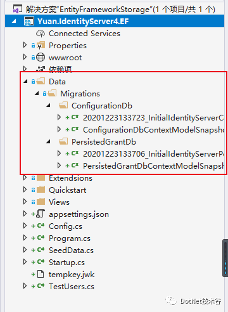This screenshot has height=312, width=228.
Task: Click the Properties wrench folder icon
Action: (41, 46)
